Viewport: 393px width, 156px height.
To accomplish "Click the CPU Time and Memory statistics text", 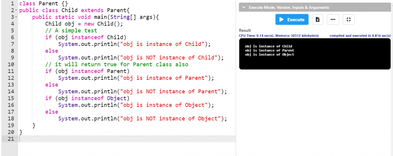I will pos(279,36).
